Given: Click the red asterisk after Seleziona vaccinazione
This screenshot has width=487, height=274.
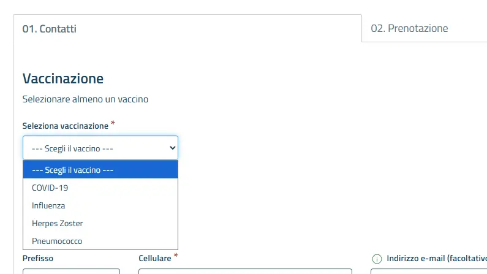Looking at the screenshot, I should (x=113, y=123).
